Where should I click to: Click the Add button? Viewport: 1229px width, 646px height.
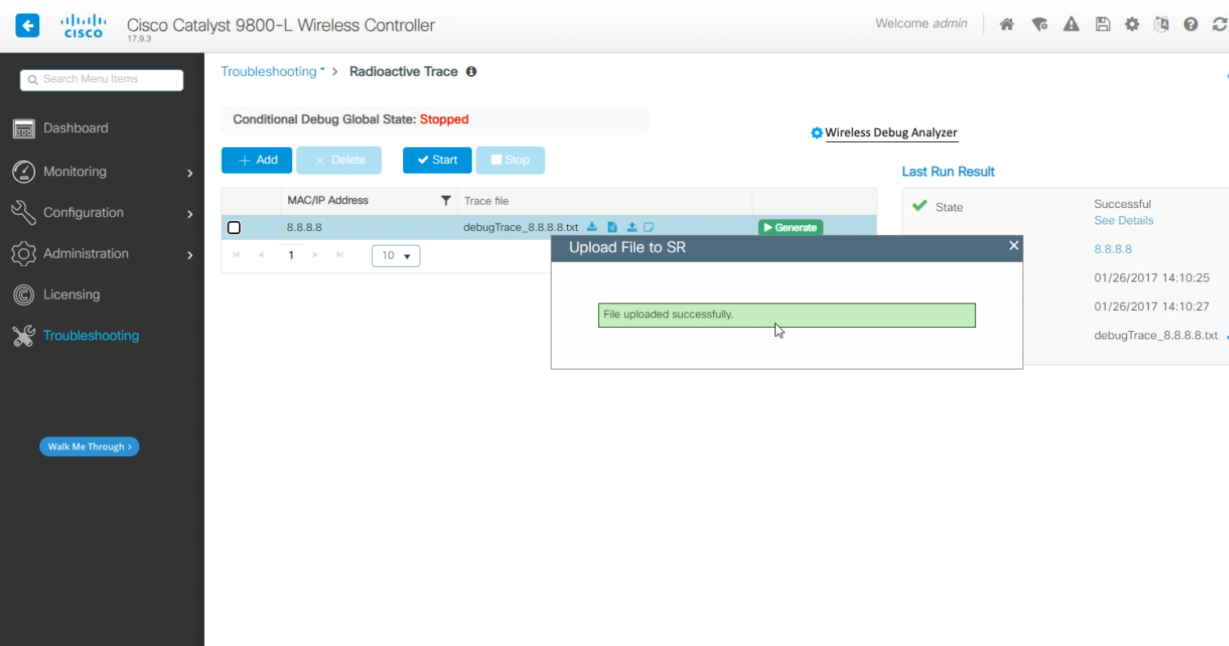(258, 161)
